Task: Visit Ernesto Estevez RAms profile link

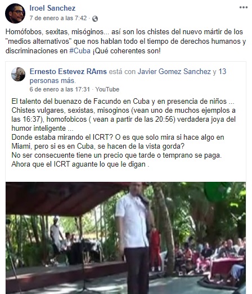Action: tap(68, 71)
